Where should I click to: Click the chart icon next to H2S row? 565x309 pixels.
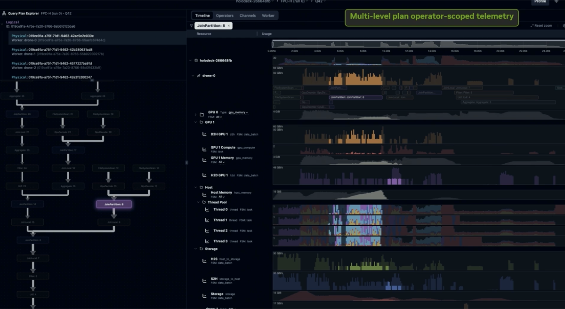204,261
